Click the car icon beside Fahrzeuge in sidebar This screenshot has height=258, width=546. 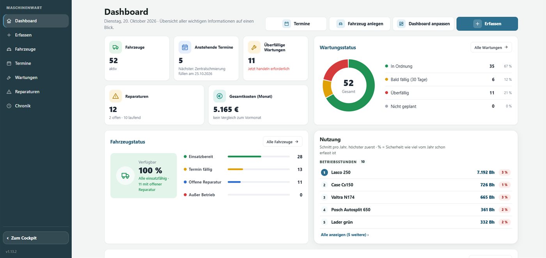(x=9, y=49)
